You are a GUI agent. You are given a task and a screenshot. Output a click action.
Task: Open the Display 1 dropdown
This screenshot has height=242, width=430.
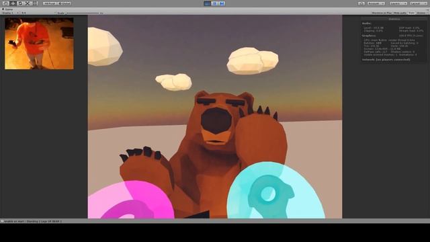coord(10,13)
